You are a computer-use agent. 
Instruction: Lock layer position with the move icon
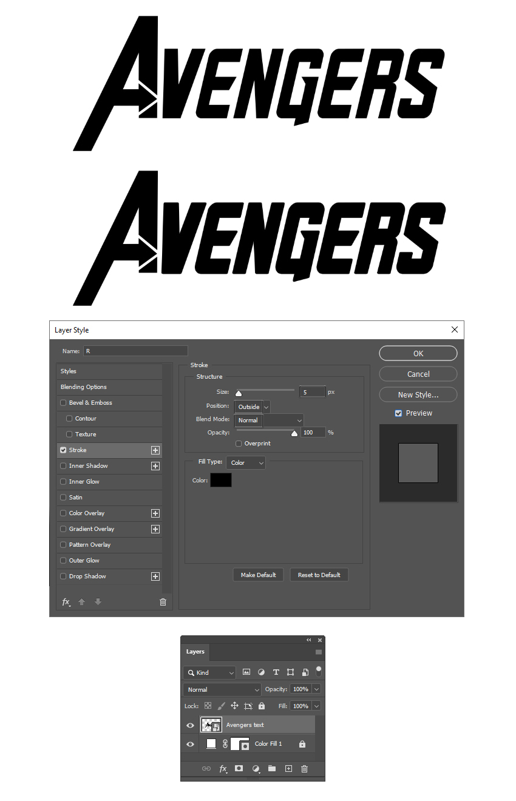tap(234, 706)
